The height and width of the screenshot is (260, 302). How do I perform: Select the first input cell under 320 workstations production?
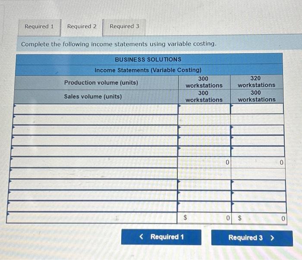(x=257, y=109)
